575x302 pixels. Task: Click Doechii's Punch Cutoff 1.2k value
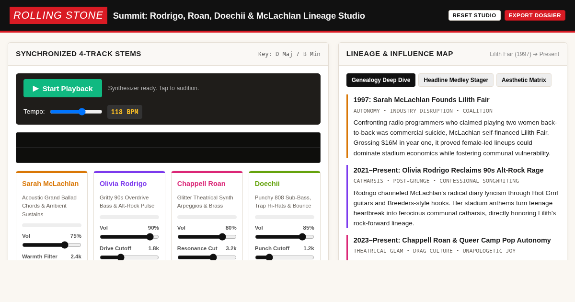[309, 248]
